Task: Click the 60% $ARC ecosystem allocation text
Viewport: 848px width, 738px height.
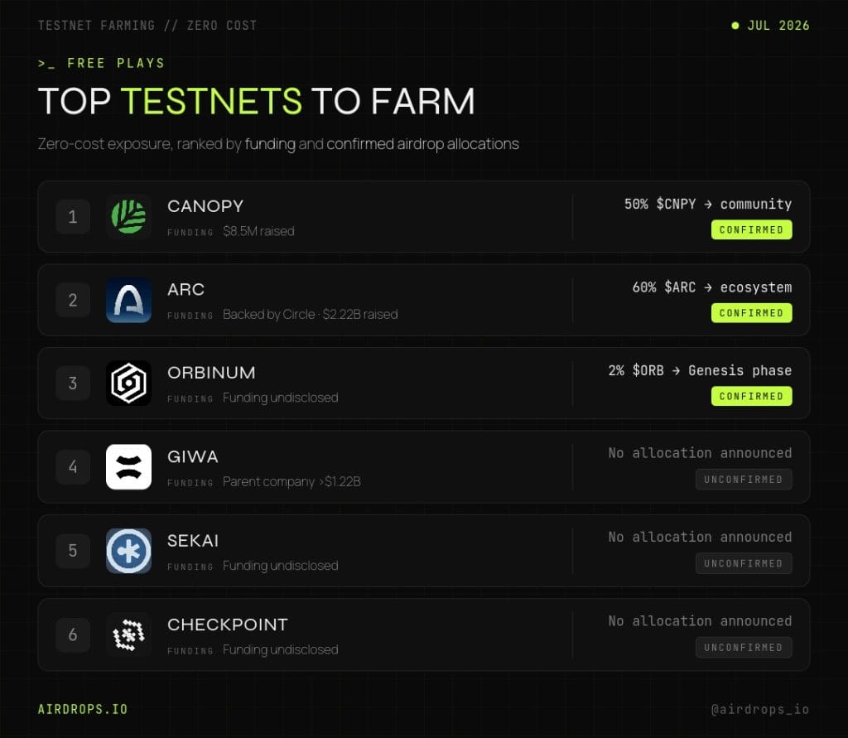Action: click(711, 287)
